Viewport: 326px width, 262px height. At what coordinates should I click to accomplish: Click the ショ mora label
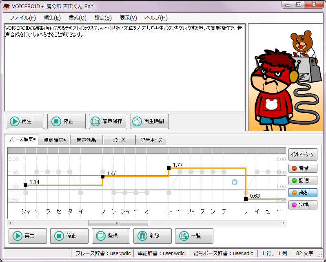pos(125,211)
